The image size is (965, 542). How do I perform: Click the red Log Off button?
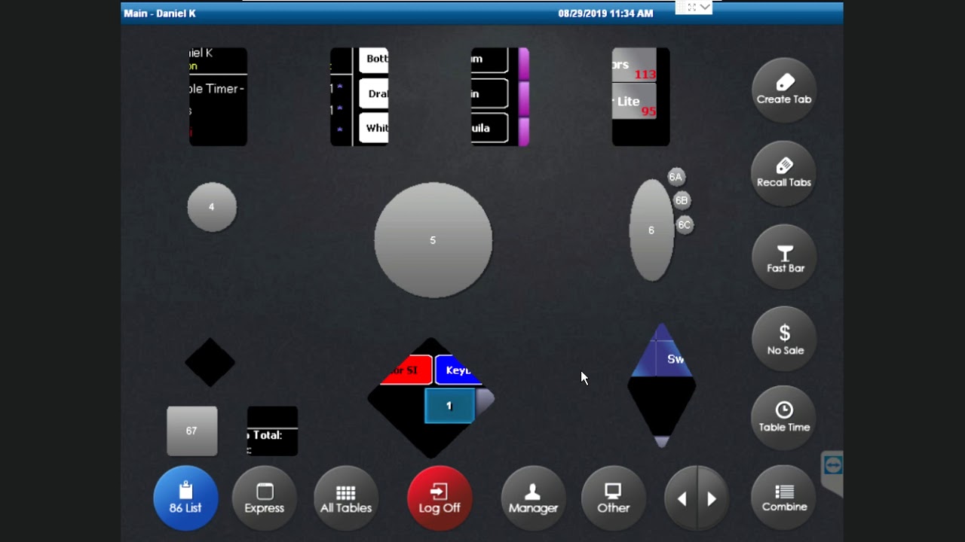(440, 498)
